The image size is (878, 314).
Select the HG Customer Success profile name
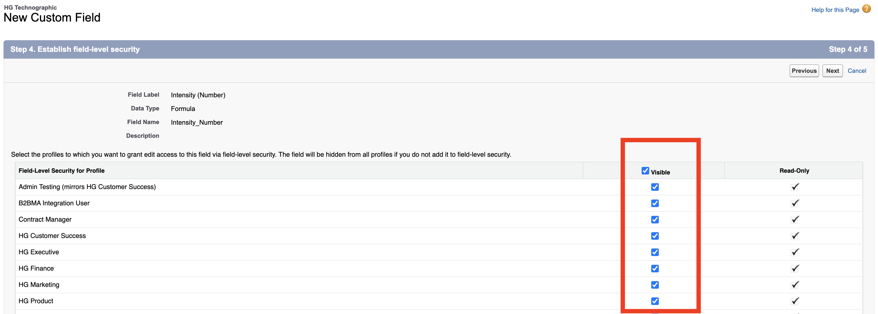pyautogui.click(x=52, y=236)
